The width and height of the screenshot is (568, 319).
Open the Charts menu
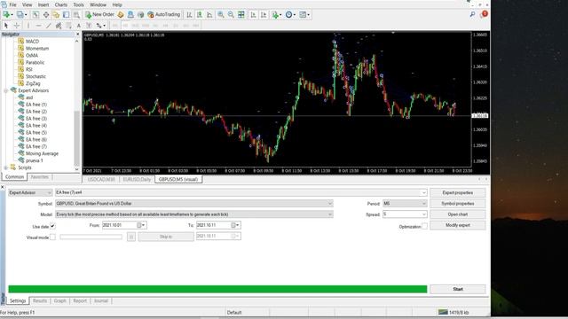61,4
